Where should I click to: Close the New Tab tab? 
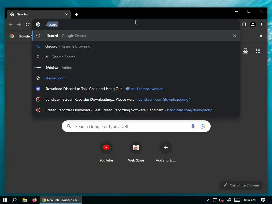(x=66, y=14)
